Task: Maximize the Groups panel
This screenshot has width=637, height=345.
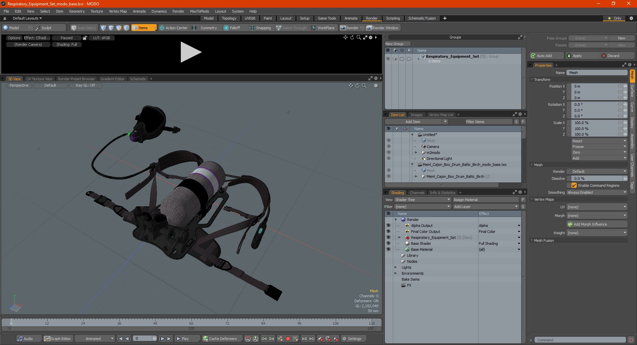Action: (520, 37)
